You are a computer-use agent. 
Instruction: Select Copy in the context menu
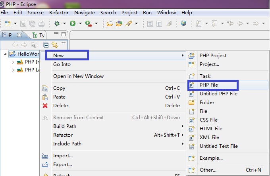click(113, 88)
